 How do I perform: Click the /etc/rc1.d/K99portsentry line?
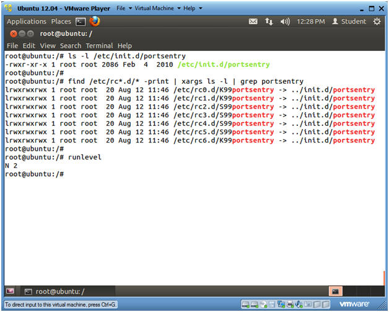[x=190, y=99]
